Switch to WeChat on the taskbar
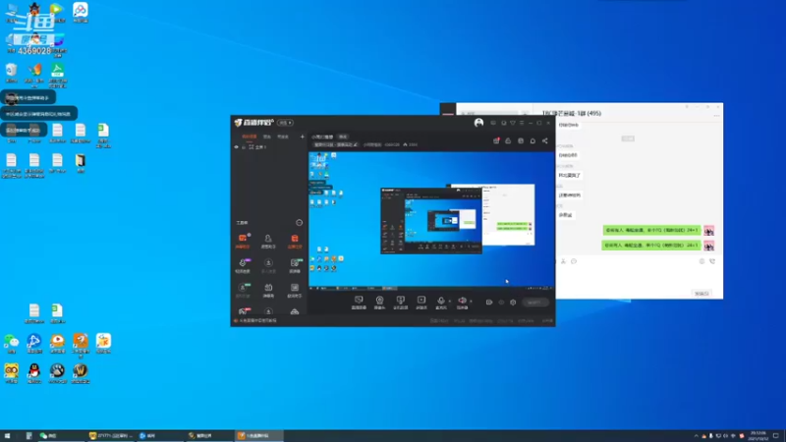 tap(60, 436)
